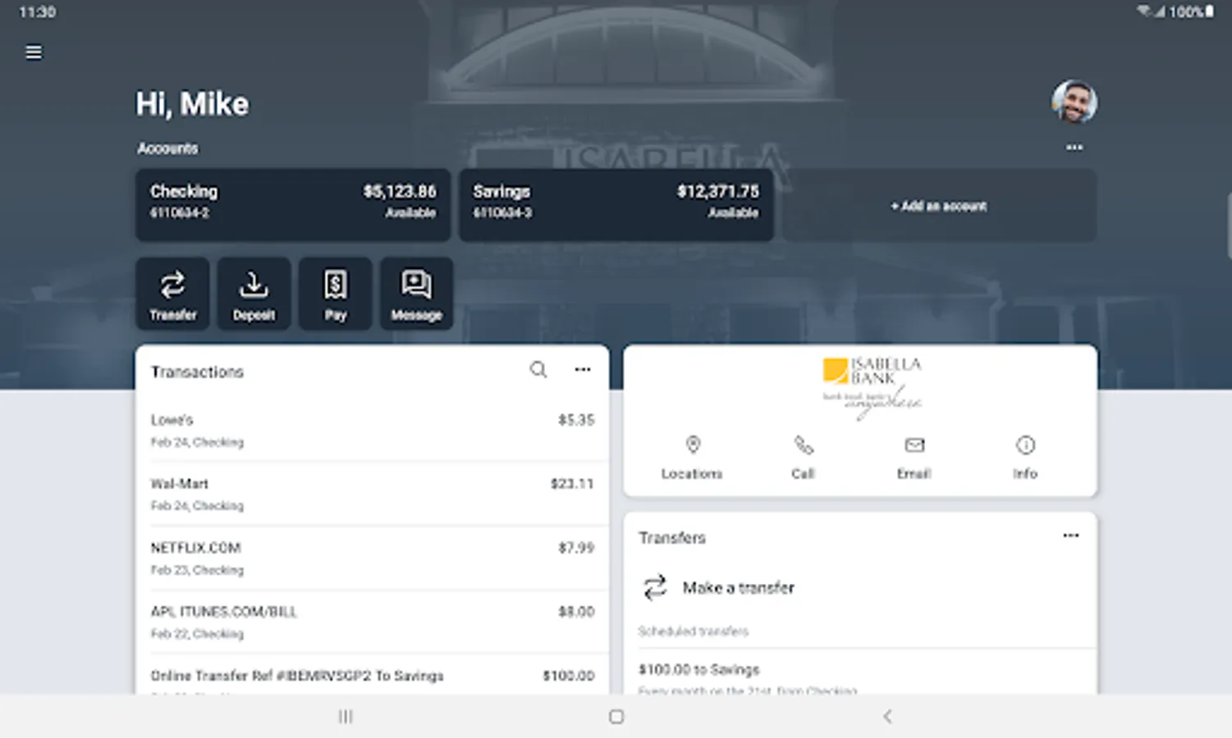Viewport: 1232px width, 738px height.
Task: Tap the Deposit quick action icon
Action: click(x=254, y=294)
